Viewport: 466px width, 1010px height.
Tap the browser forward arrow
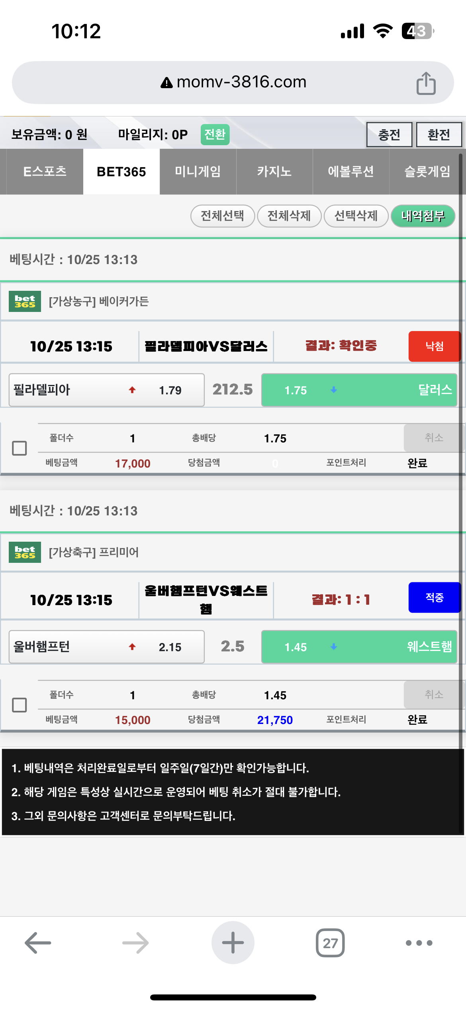pos(135,943)
